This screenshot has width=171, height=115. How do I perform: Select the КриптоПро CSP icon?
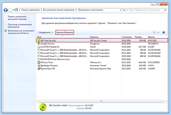39,69
